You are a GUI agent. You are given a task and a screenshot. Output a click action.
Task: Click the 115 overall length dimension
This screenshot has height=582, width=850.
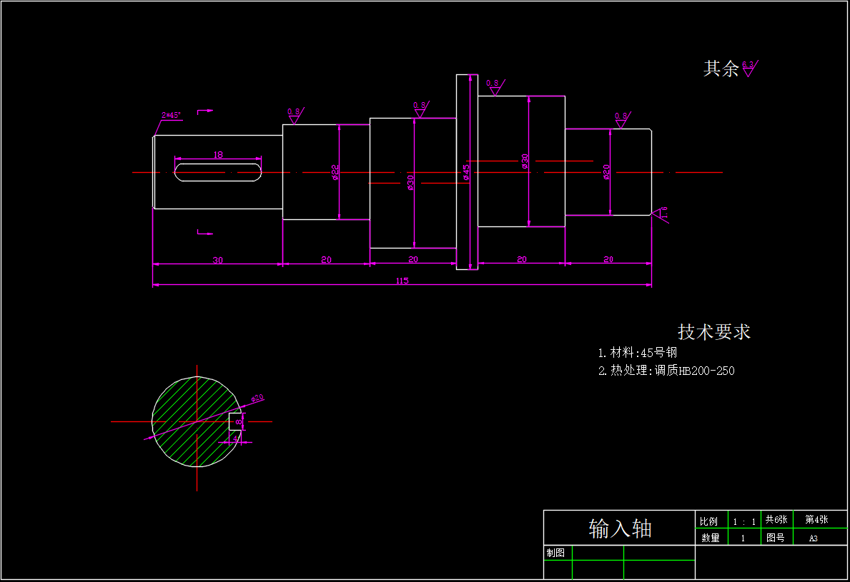coord(402,281)
